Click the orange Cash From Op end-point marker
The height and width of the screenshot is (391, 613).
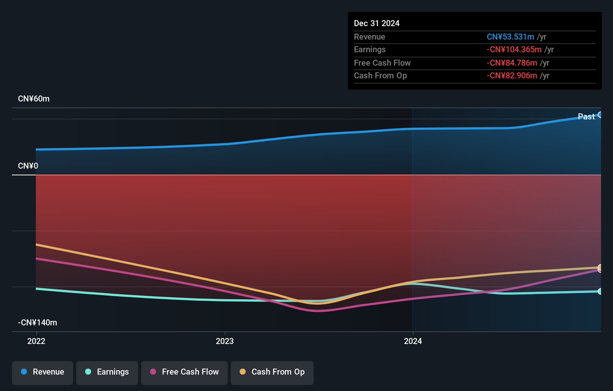[600, 267]
